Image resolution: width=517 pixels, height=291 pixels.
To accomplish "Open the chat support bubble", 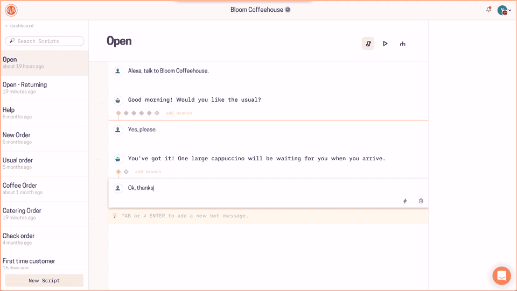I will coord(501,275).
